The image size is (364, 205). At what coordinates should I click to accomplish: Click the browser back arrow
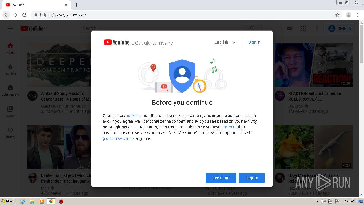(x=6, y=15)
